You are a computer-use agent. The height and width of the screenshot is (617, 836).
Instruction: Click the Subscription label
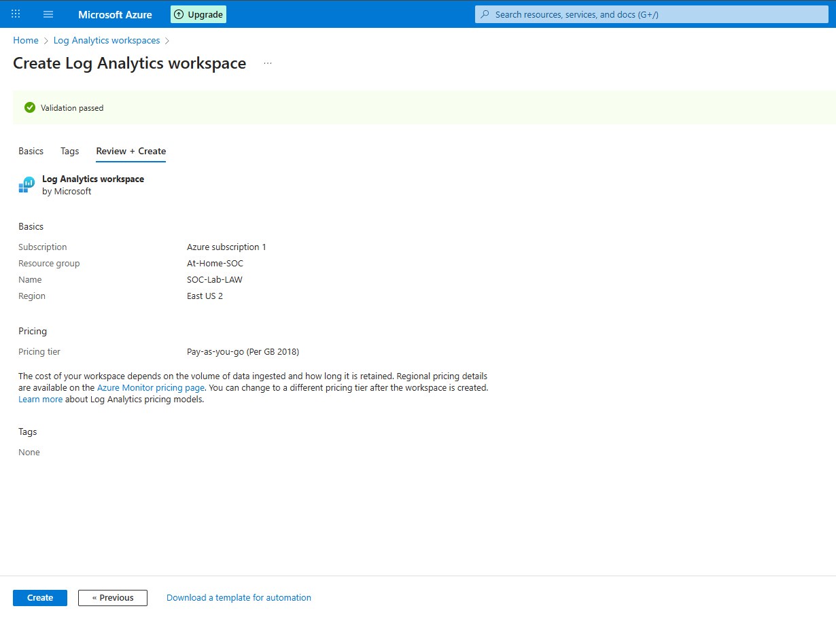(x=43, y=247)
